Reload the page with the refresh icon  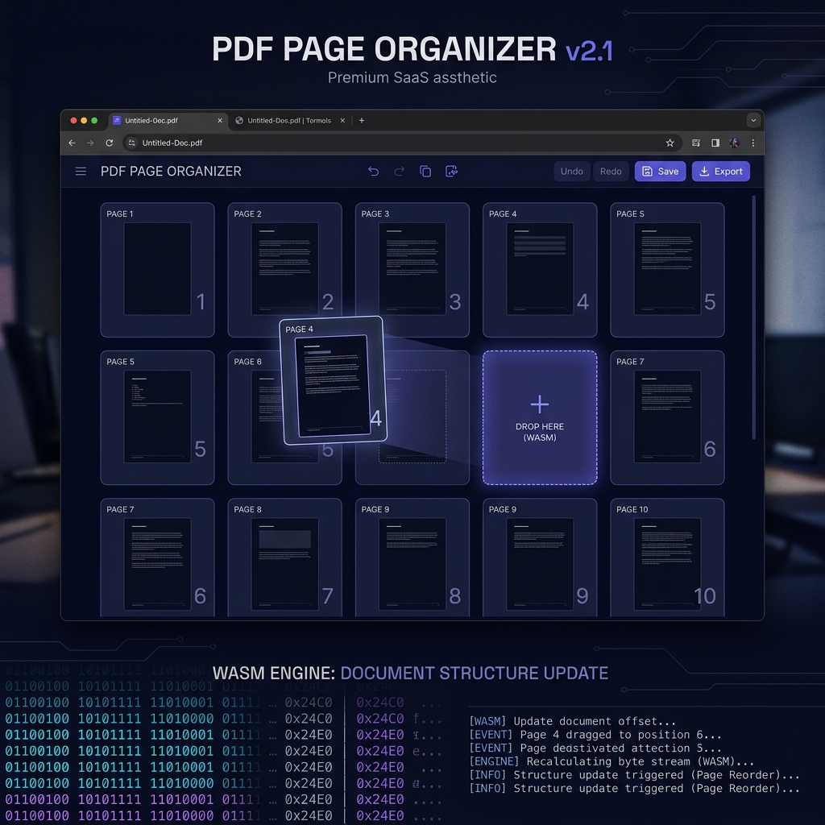point(110,143)
